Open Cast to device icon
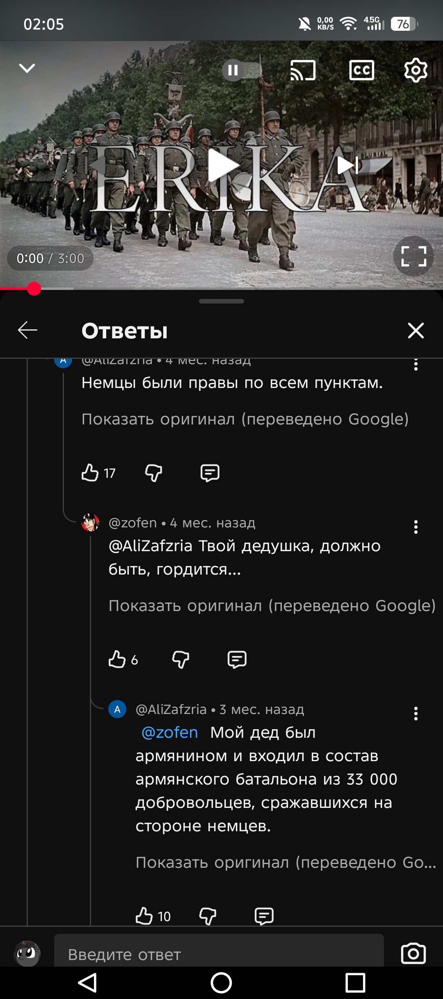This screenshot has width=443, height=999. click(303, 70)
